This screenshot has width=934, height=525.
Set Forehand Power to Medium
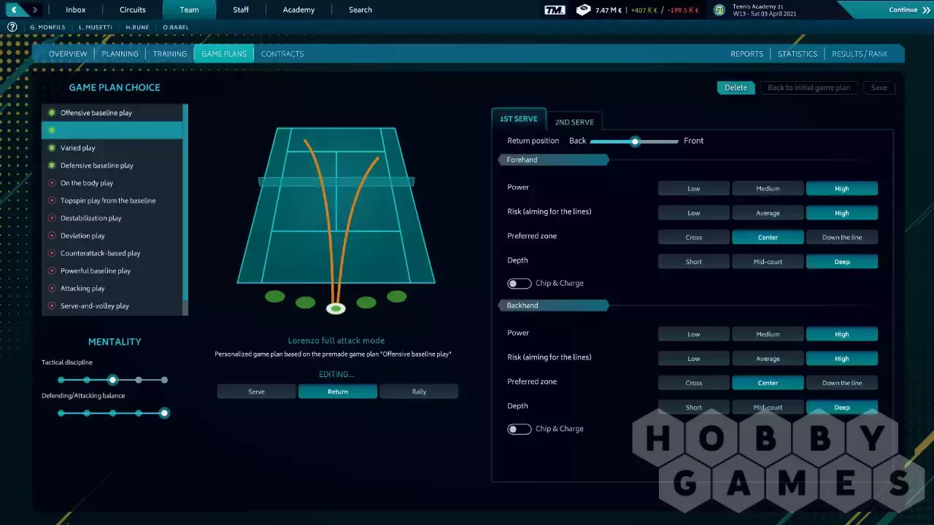click(x=768, y=189)
